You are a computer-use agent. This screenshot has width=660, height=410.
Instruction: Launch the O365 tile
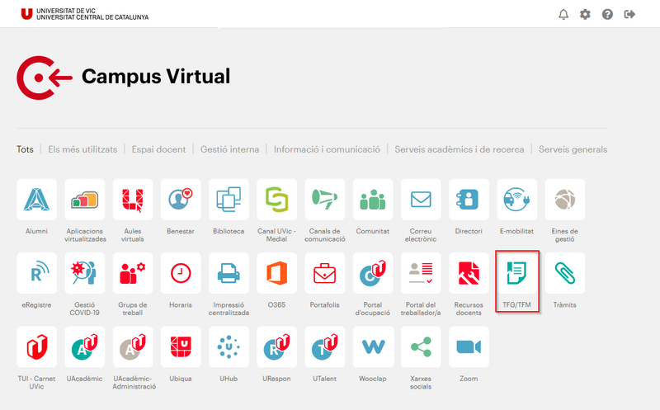[276, 273]
